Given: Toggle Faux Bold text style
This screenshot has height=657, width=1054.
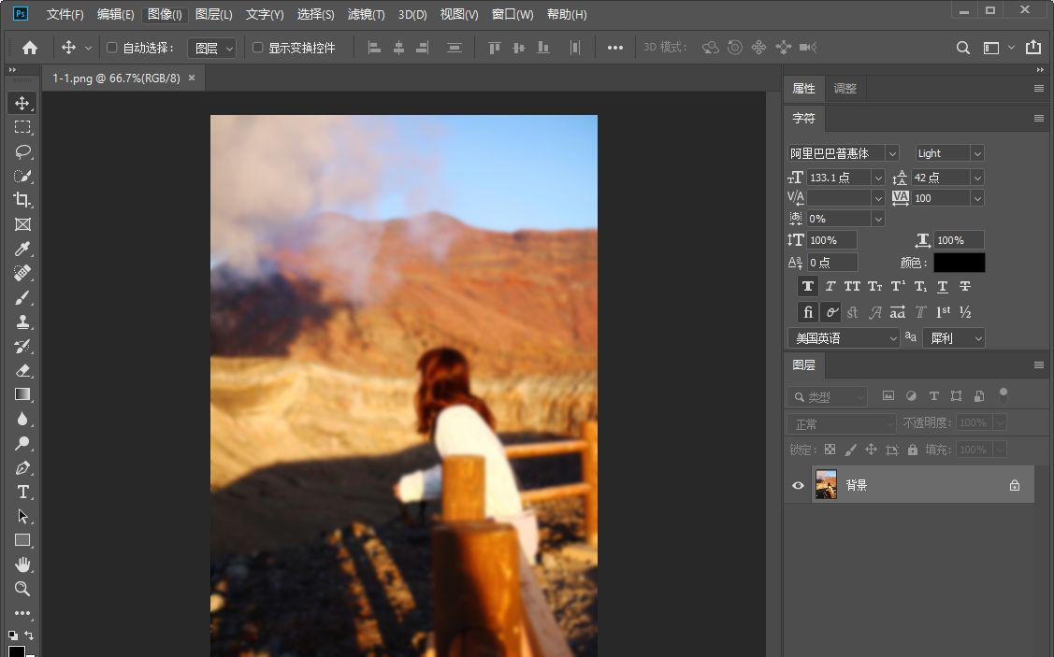Looking at the screenshot, I should tap(808, 286).
